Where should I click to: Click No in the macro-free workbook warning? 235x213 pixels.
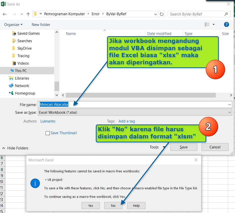(113, 206)
